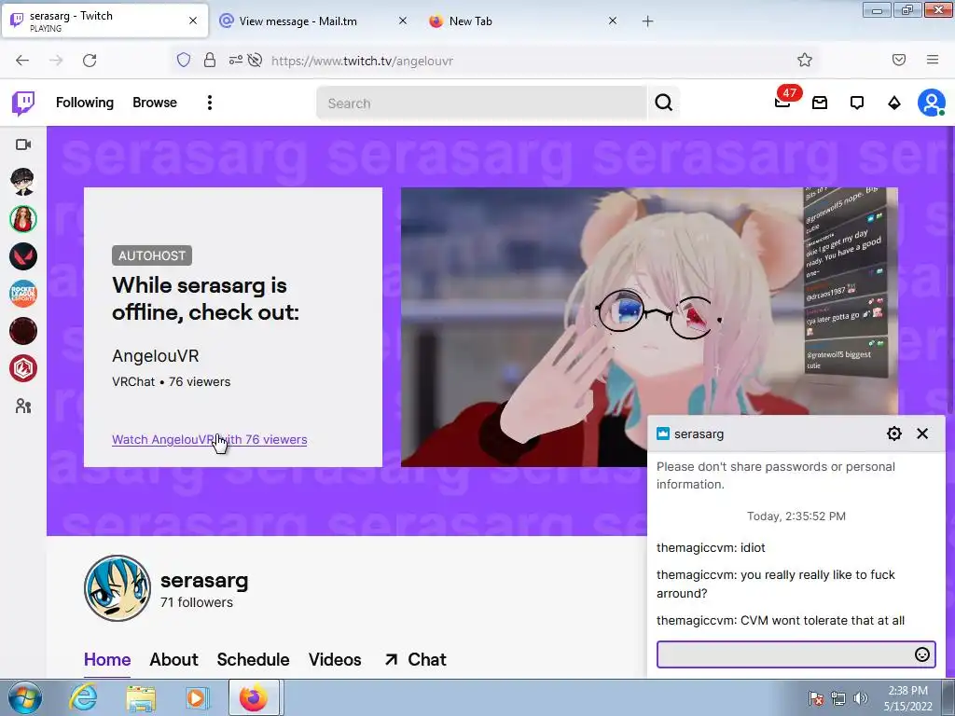Click the site permissions icon in address bar

(x=236, y=60)
